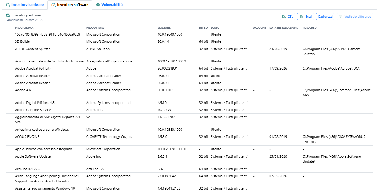Sort by DATA INSTALLAZIONE column header

(x=284, y=28)
